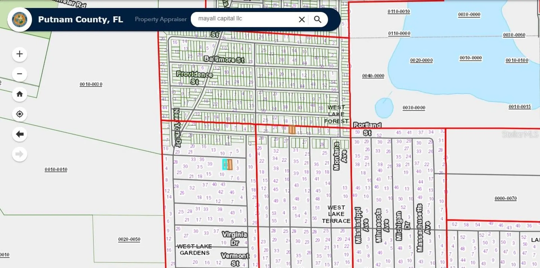
Task: Click the Virginia Dr street label
Action: point(235,238)
